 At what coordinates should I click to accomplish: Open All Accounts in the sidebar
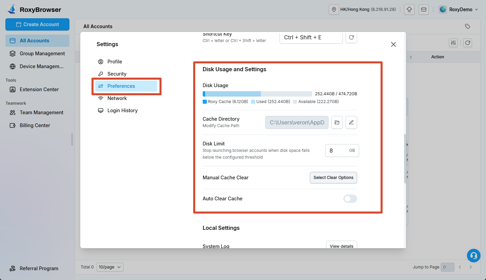[37, 41]
